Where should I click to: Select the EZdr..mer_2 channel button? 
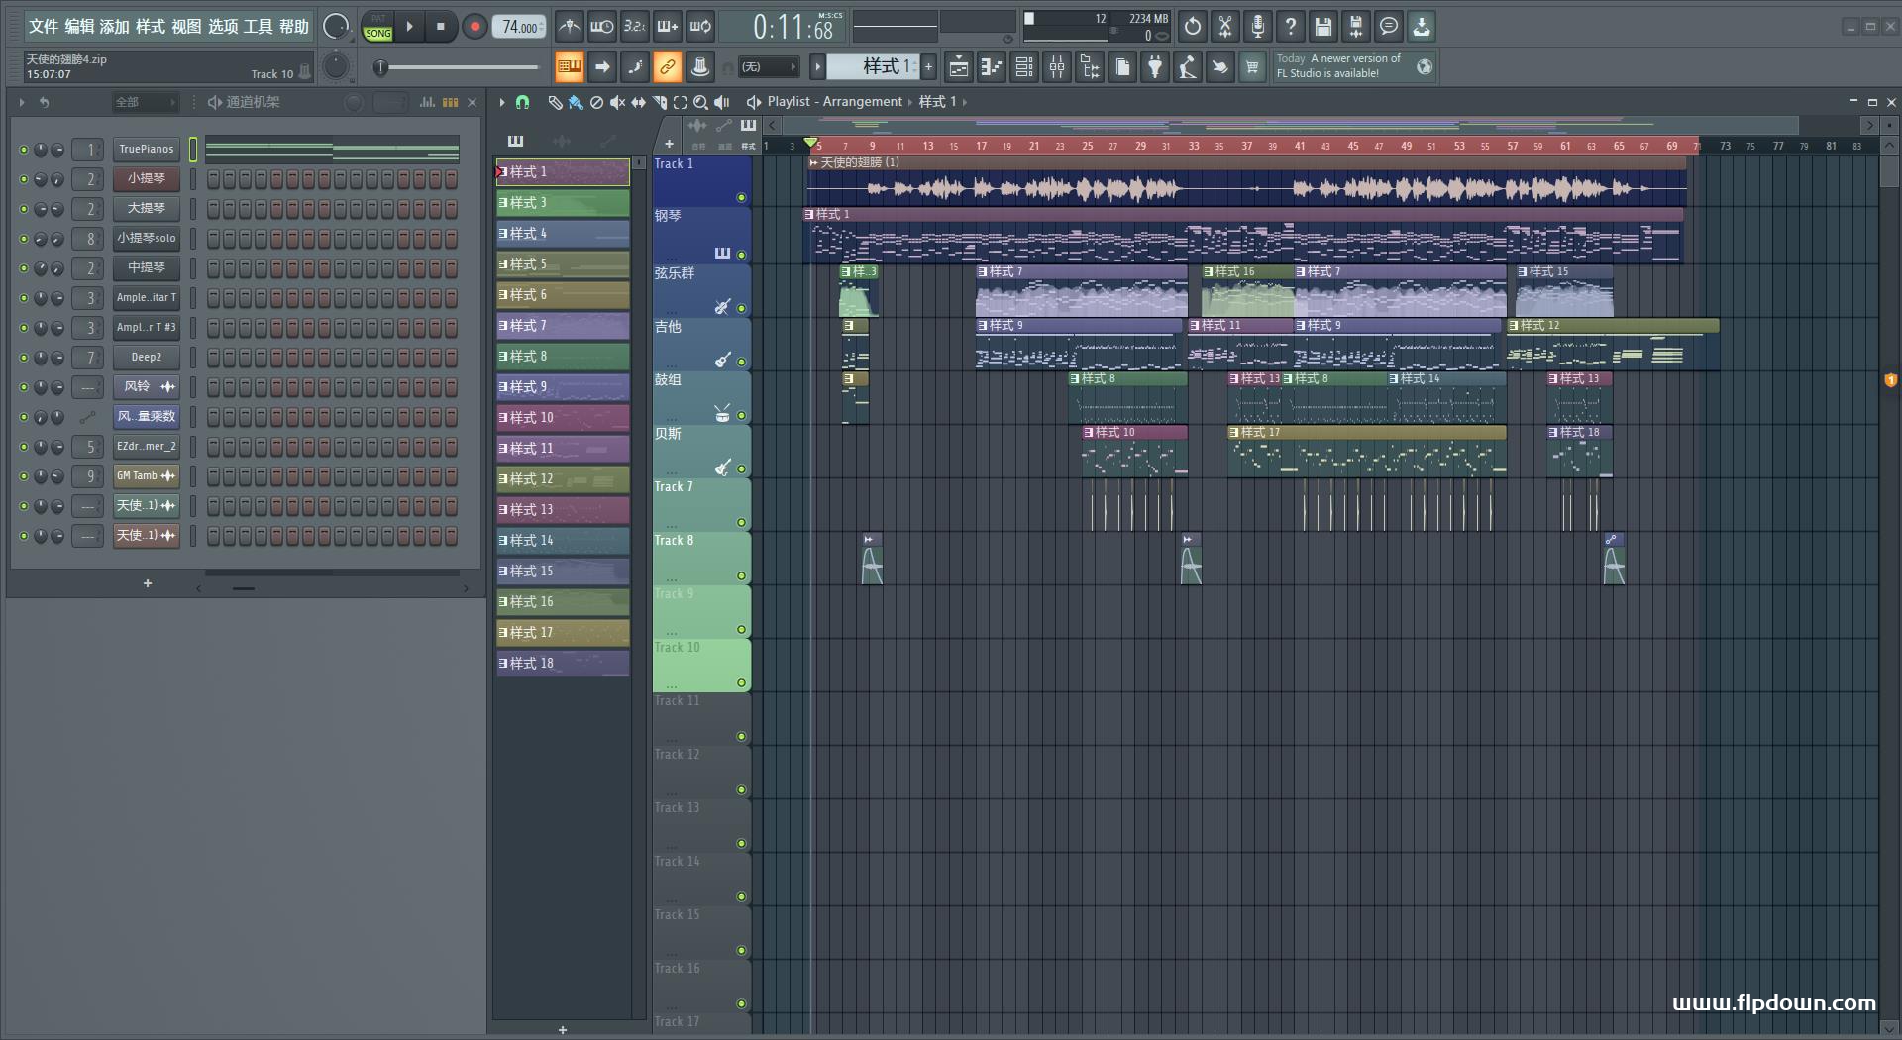click(x=147, y=447)
